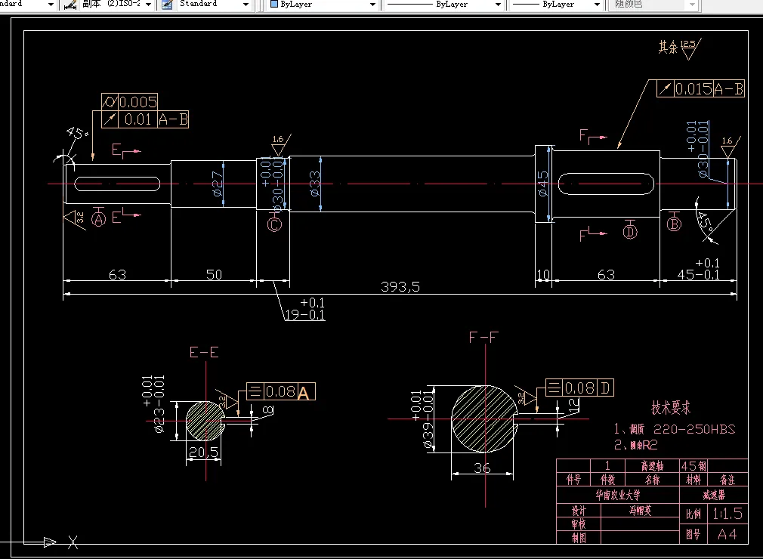The image size is (763, 559).
Task: Select the 制图 row label
Action: pyautogui.click(x=579, y=538)
